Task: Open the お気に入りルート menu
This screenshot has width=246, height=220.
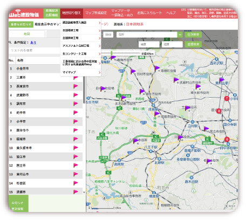Action: click(x=149, y=13)
